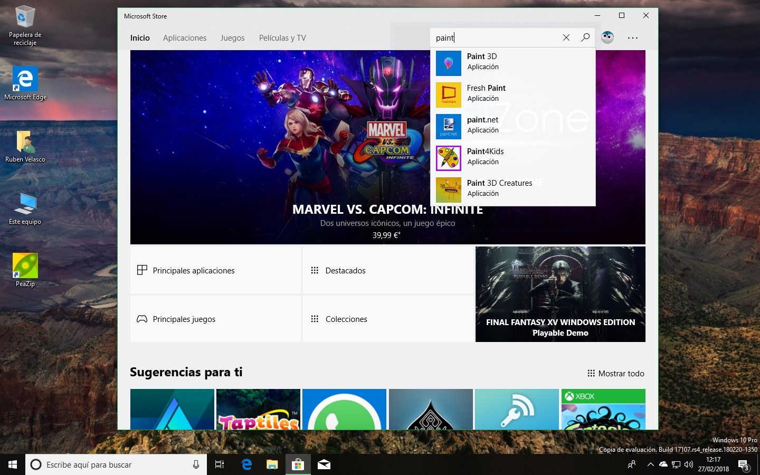
Task: Open the Action Center notifications icon
Action: (x=744, y=465)
